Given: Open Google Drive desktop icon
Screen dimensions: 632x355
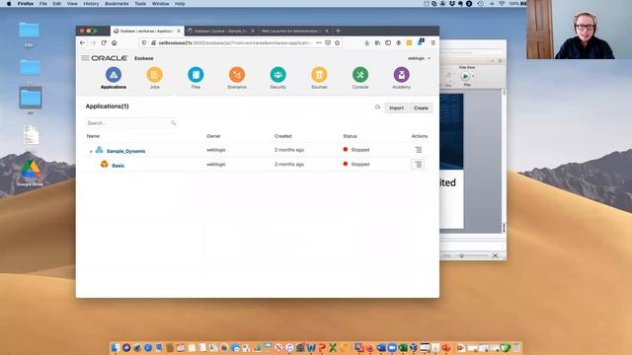Looking at the screenshot, I should (31, 173).
